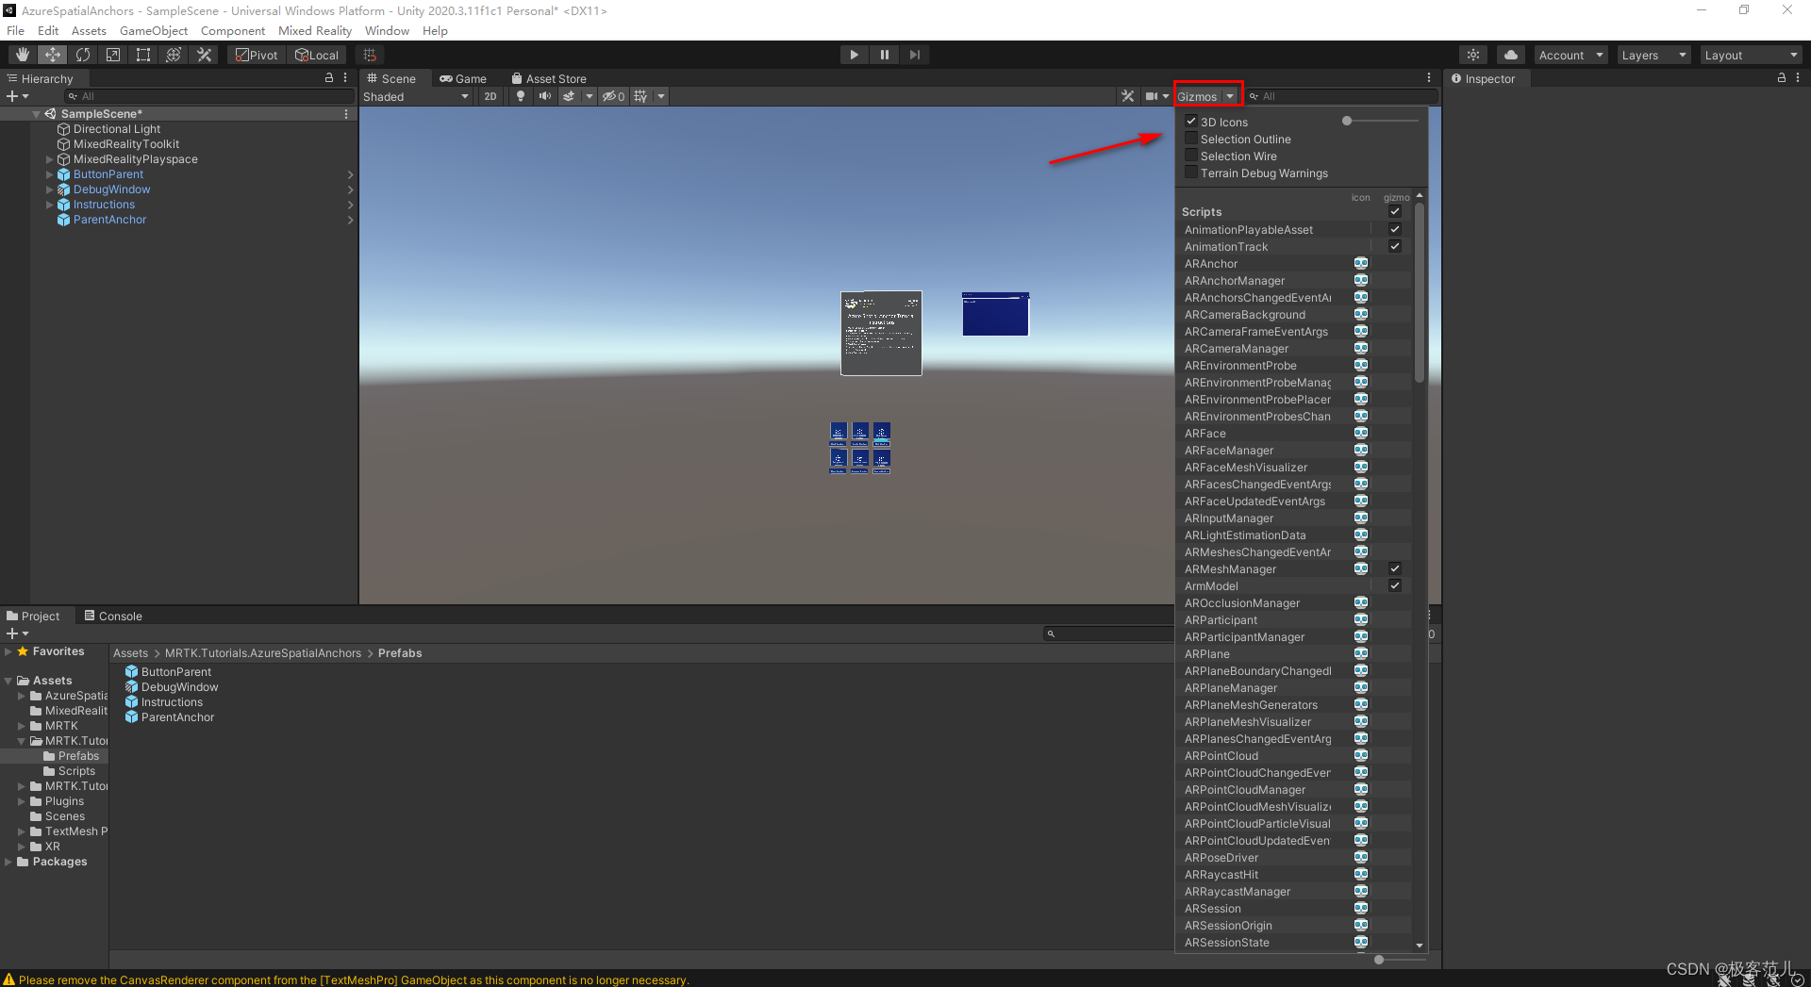The image size is (1811, 987).
Task: Open the Mixed Reality menu
Action: coord(314,30)
